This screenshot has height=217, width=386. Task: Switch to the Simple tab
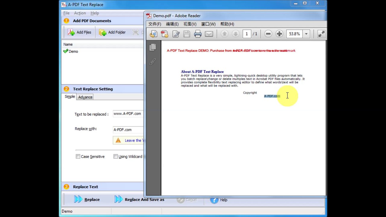(x=70, y=96)
